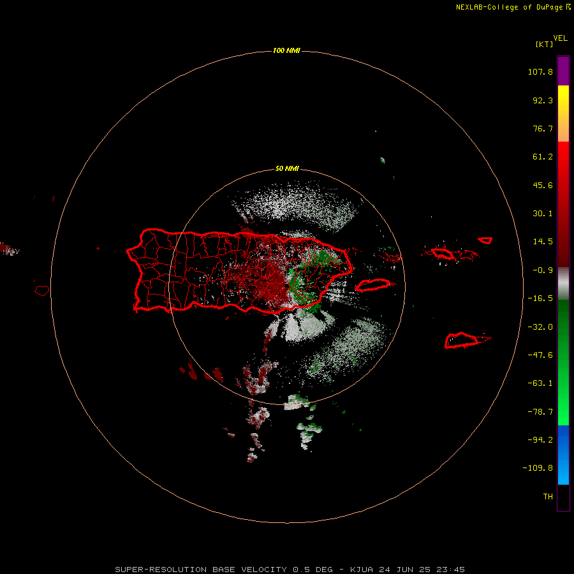The height and width of the screenshot is (574, 574).
Task: Click the -16.5 velocity scale value
Action: [540, 298]
